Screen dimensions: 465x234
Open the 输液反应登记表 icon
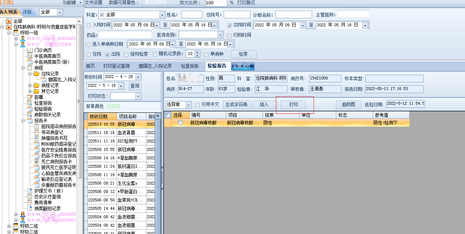[37, 179]
